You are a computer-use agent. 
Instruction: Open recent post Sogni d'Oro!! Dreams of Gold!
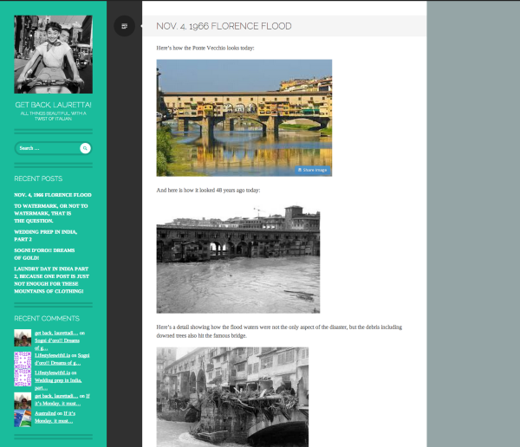(44, 254)
